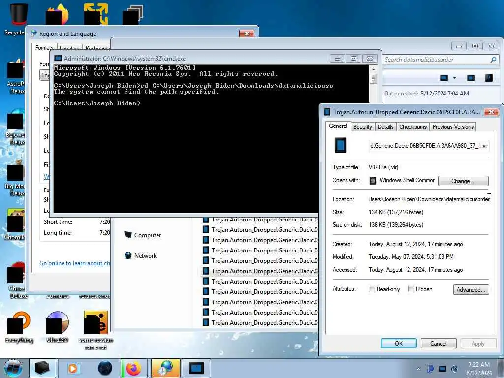The height and width of the screenshot is (378, 504).
Task: Select the General tab in properties
Action: [338, 126]
